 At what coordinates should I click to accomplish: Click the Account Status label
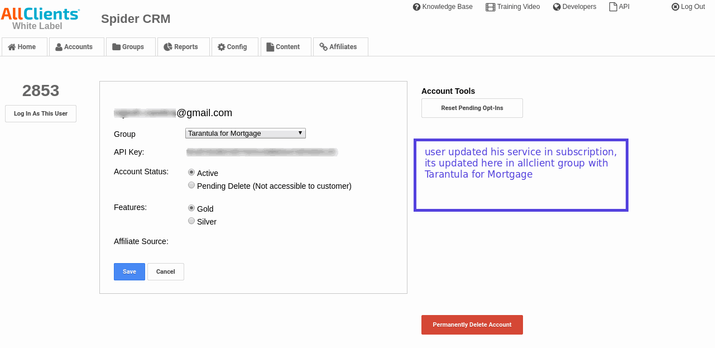pos(141,171)
